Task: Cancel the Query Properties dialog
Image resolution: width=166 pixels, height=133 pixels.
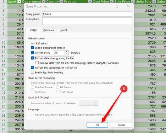Action: (121, 125)
